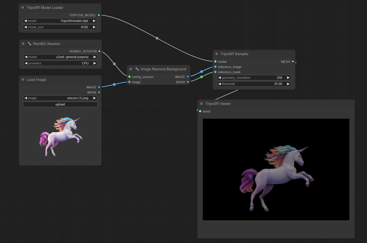Viewport: 367px width, 243px height.
Task: Open the u2net general purpose model selector
Action: pos(60,57)
